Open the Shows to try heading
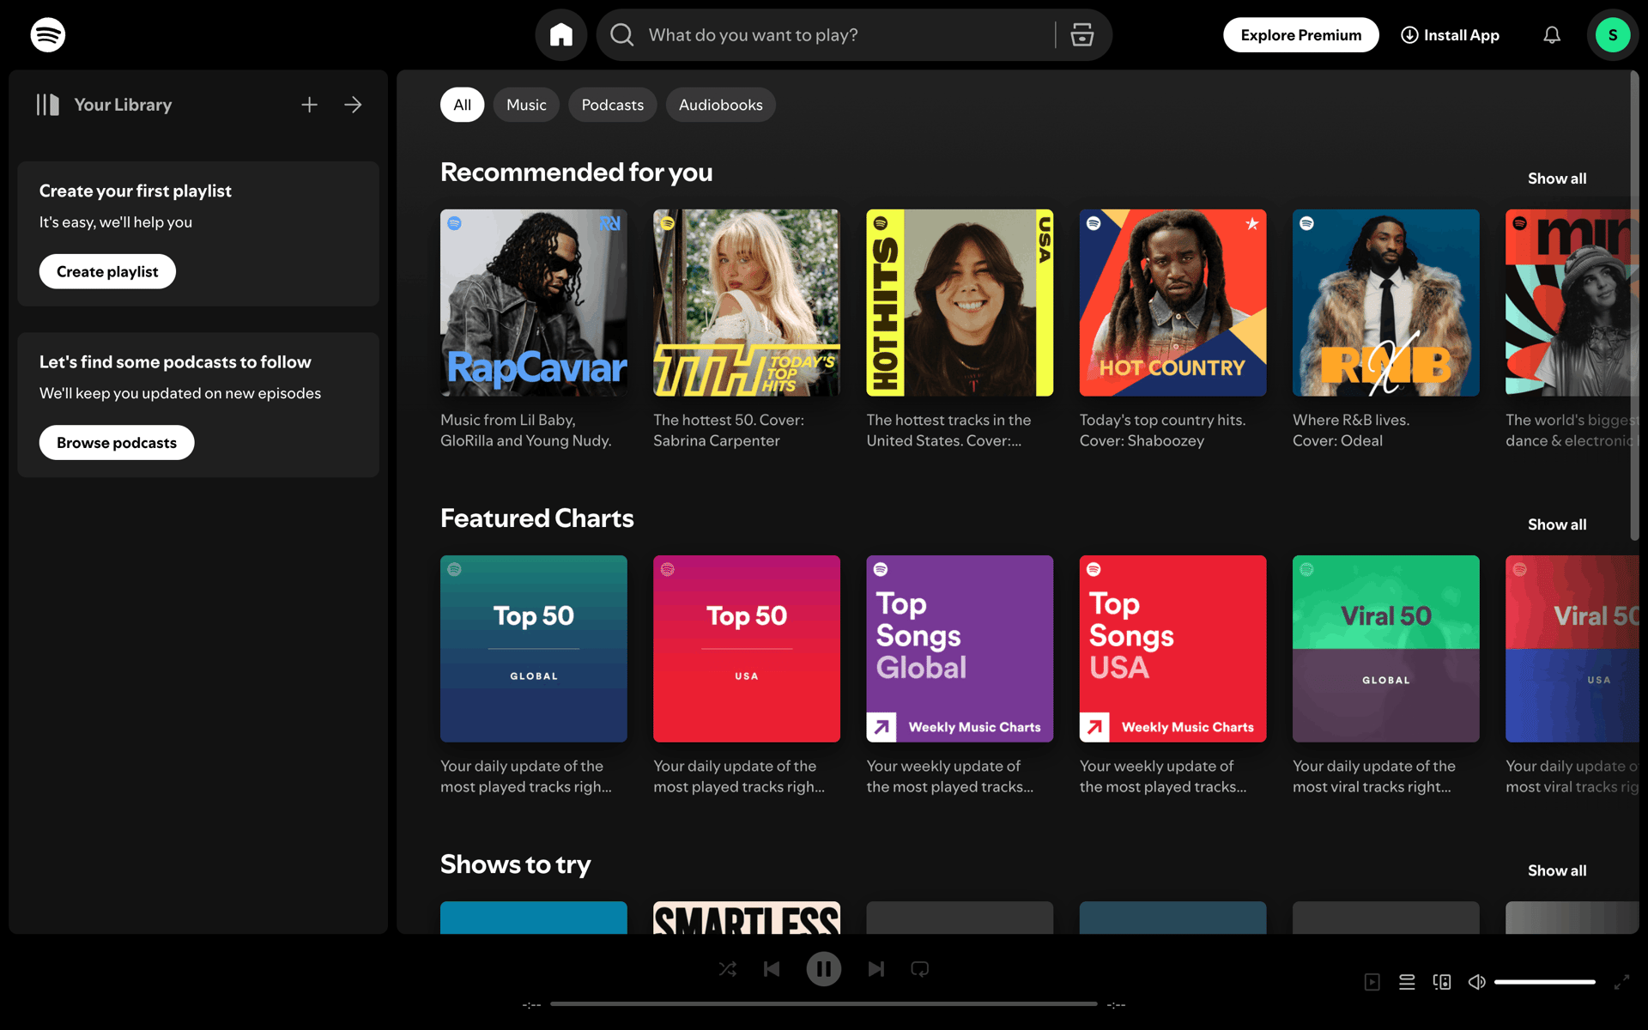This screenshot has width=1648, height=1030. [515, 864]
